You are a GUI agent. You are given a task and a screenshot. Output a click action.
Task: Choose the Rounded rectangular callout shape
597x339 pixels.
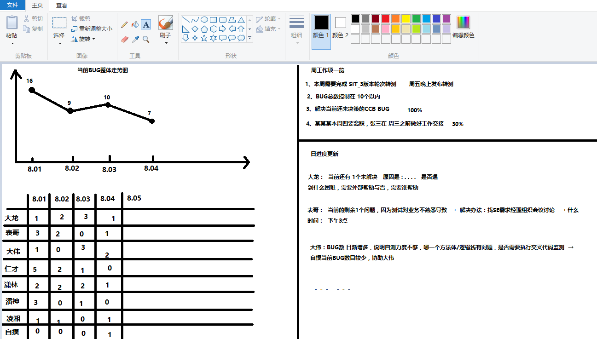click(x=222, y=38)
